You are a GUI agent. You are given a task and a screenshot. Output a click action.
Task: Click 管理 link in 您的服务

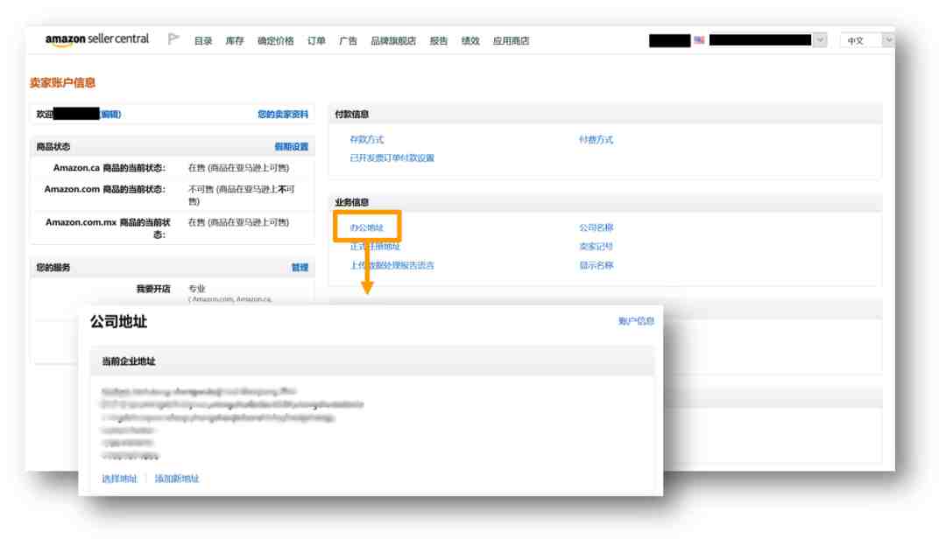(300, 267)
